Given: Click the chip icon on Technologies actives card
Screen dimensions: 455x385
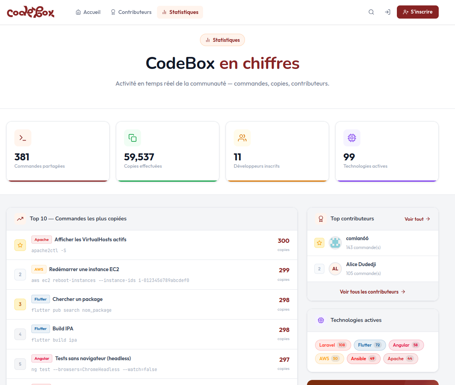Looking at the screenshot, I should click(352, 138).
